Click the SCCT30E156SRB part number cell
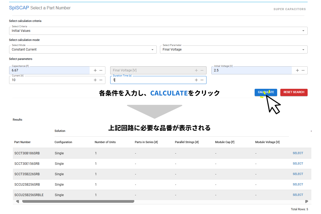The height and width of the screenshot is (214, 321). click(27, 164)
